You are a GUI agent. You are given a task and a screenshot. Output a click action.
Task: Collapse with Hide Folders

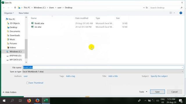coord(10,92)
